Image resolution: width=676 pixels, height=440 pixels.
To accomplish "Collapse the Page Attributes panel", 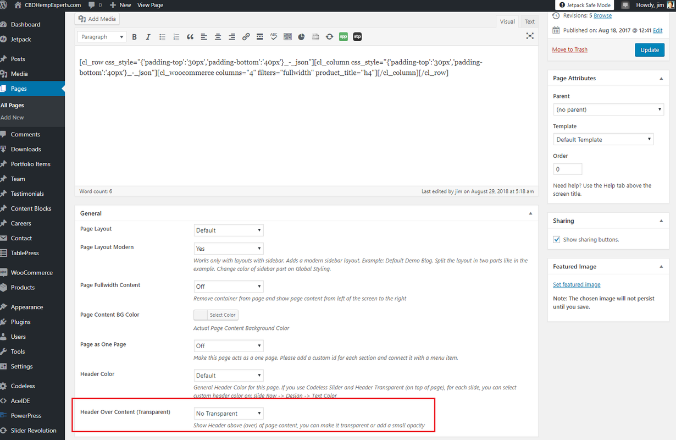I will [661, 79].
